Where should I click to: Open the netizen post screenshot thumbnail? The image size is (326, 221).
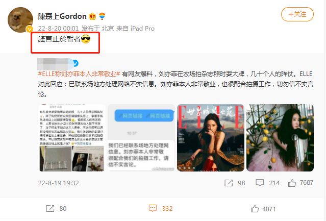(72, 138)
